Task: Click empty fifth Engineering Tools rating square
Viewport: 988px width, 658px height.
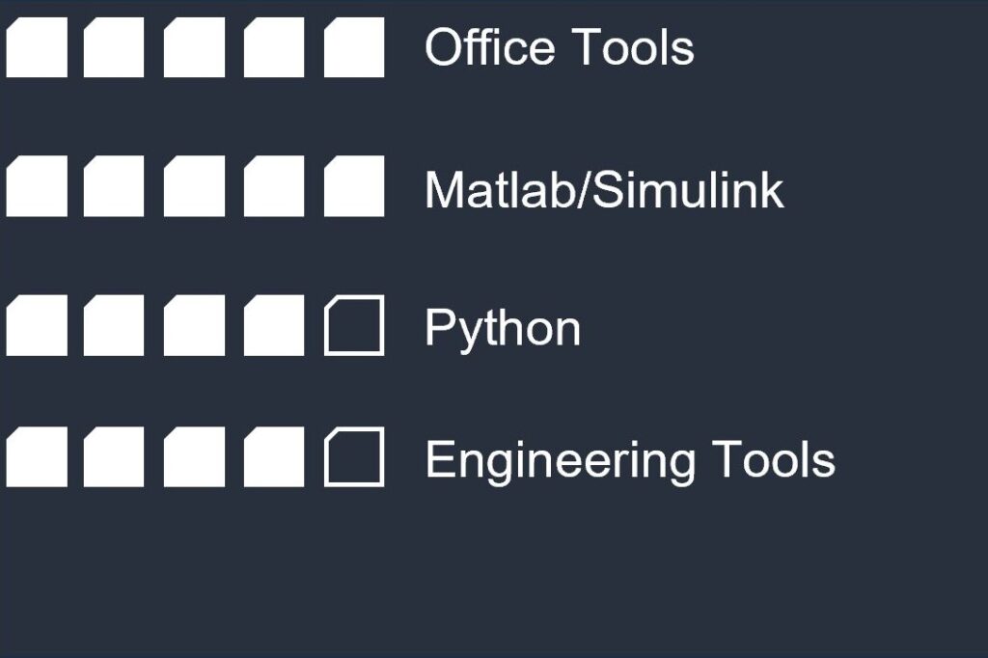Action: [354, 457]
